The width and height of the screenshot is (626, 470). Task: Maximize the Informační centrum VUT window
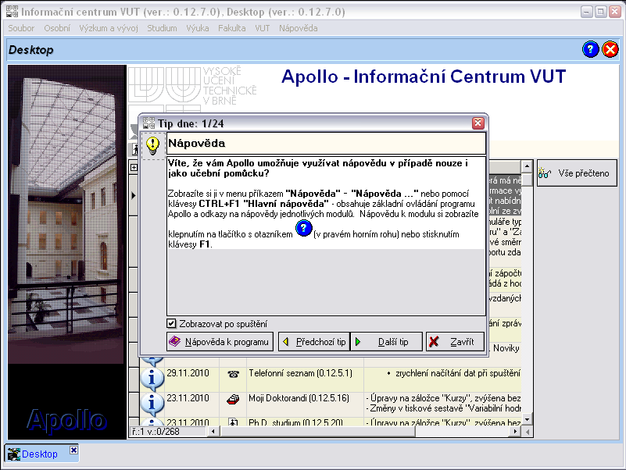600,12
